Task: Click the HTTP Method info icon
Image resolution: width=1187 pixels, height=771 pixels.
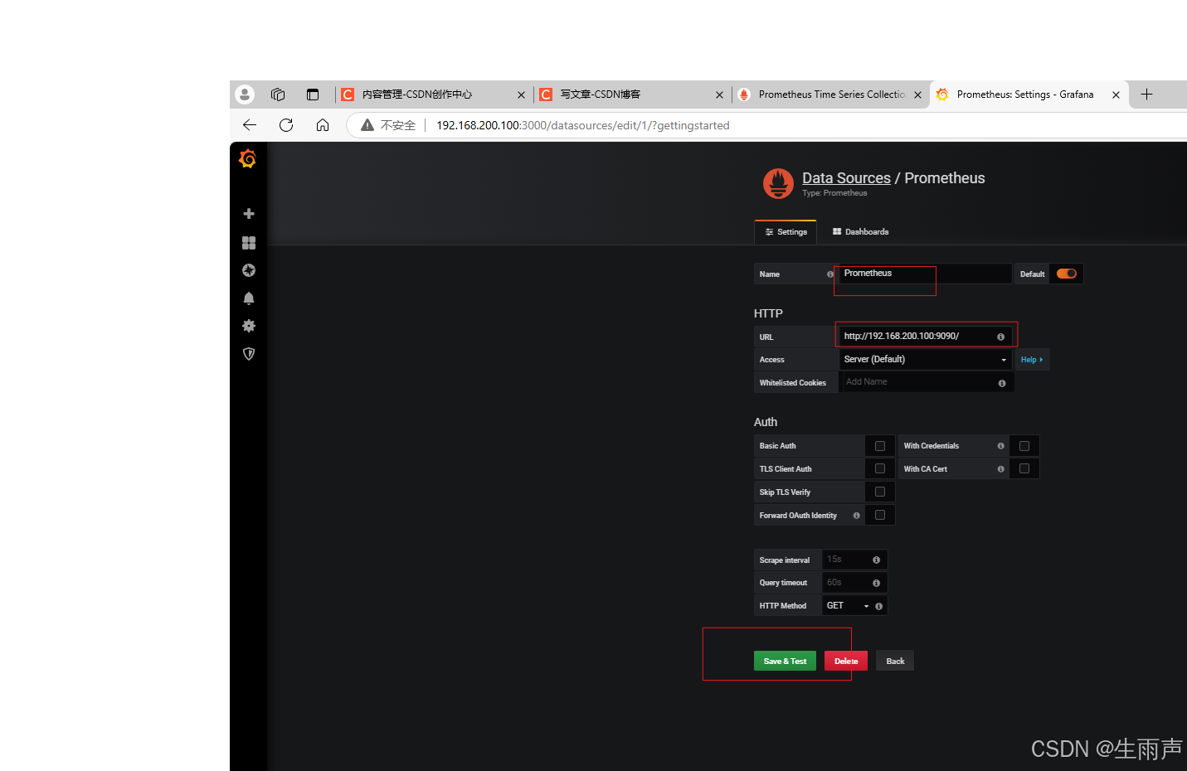Action: 878,606
